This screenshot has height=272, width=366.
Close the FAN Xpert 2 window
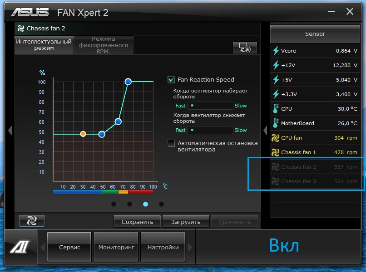tap(350, 11)
